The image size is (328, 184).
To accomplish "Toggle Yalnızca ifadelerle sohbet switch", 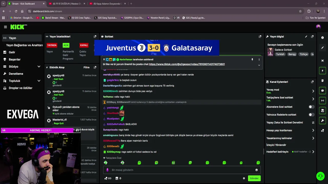I will tap(311, 115).
